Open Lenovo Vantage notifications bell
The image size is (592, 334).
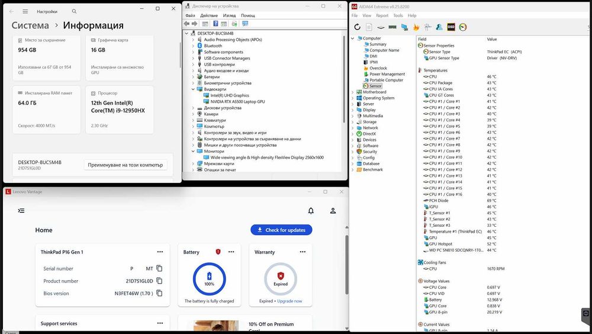311,210
